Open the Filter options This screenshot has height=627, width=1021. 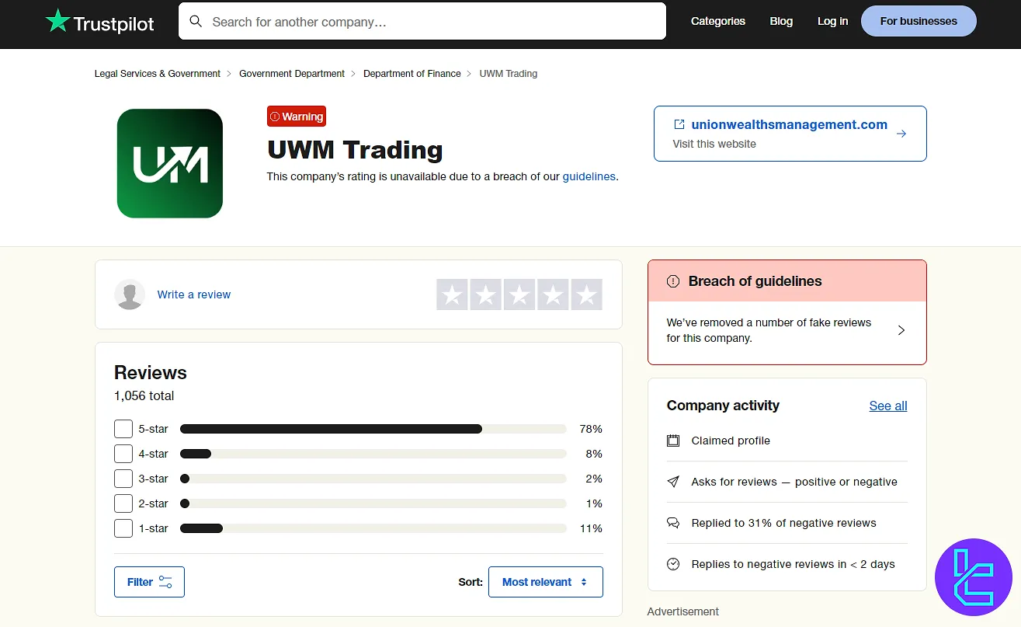coord(149,581)
